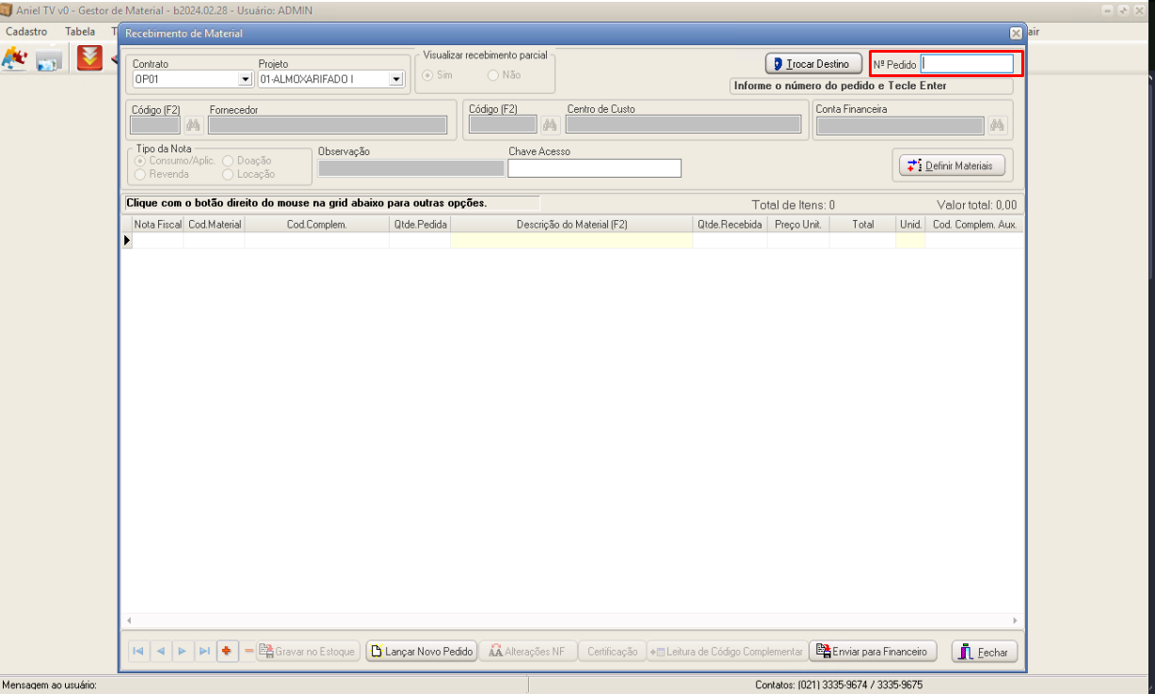The width and height of the screenshot is (1155, 694).
Task: Click the horizontal scrollbar below the grid
Action: 572,621
